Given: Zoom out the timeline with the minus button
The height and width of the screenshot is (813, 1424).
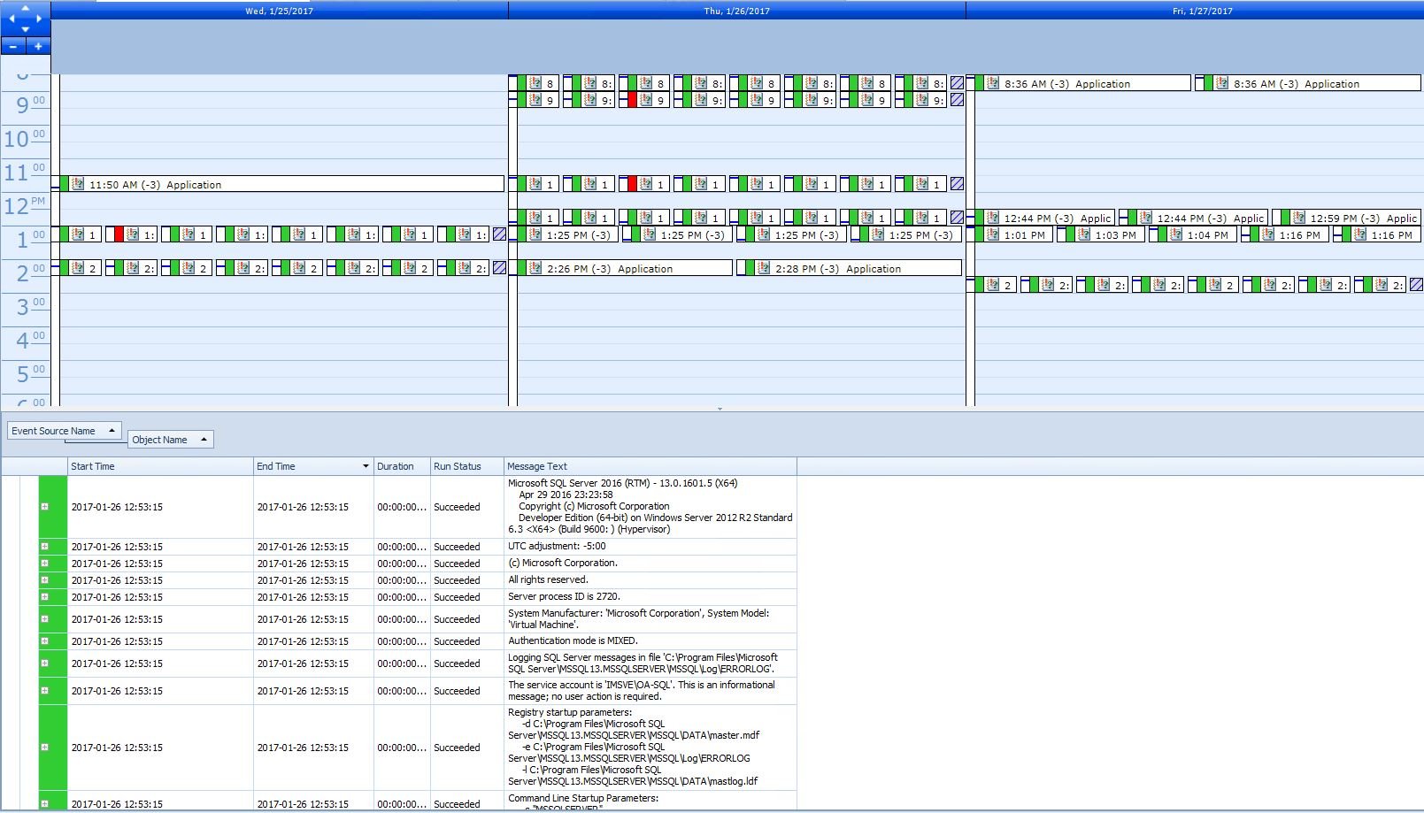Looking at the screenshot, I should click(13, 46).
